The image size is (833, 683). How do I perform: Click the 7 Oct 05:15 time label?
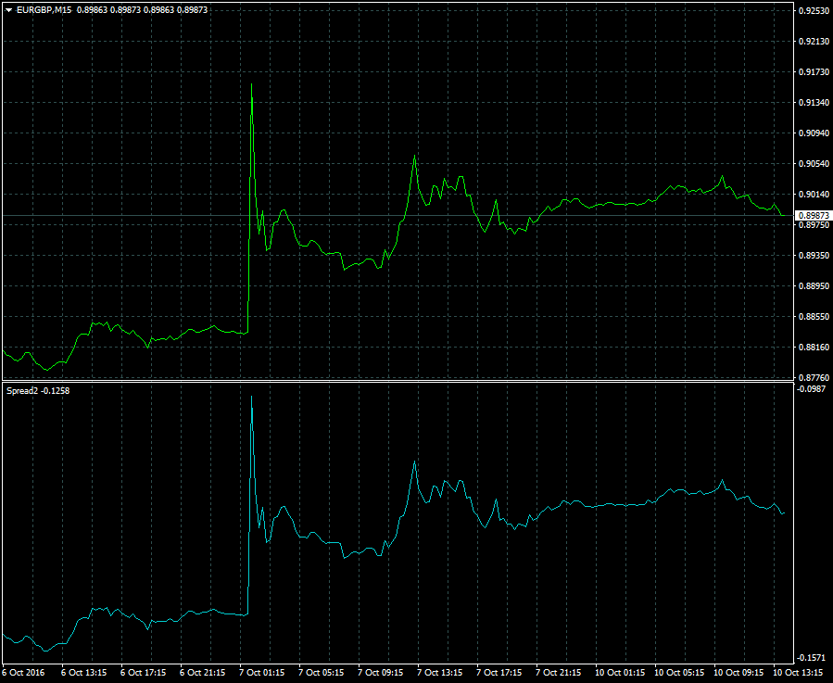click(322, 673)
